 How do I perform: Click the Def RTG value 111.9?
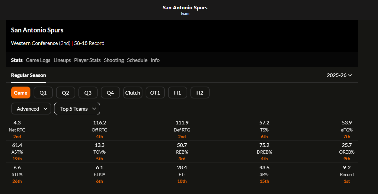[182, 123]
